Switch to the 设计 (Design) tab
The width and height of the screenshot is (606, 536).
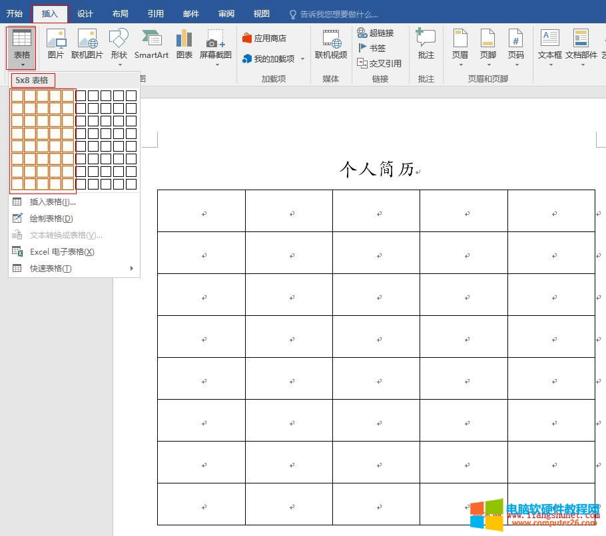coord(85,13)
